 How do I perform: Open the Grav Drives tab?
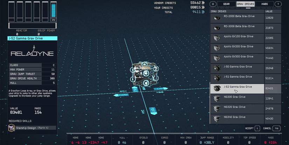click(245, 4)
